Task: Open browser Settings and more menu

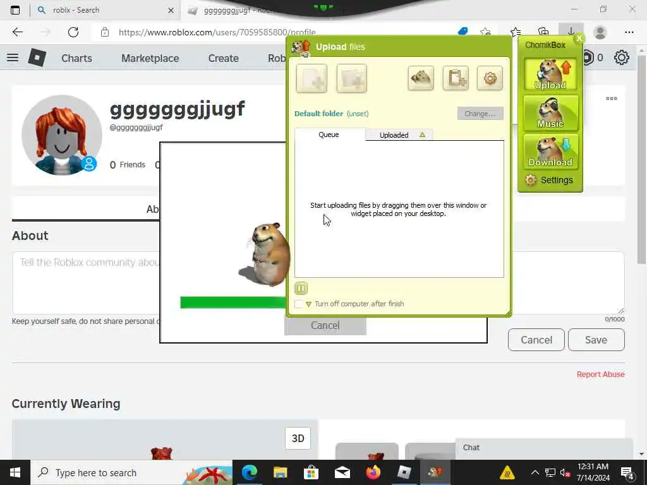Action: click(x=629, y=32)
